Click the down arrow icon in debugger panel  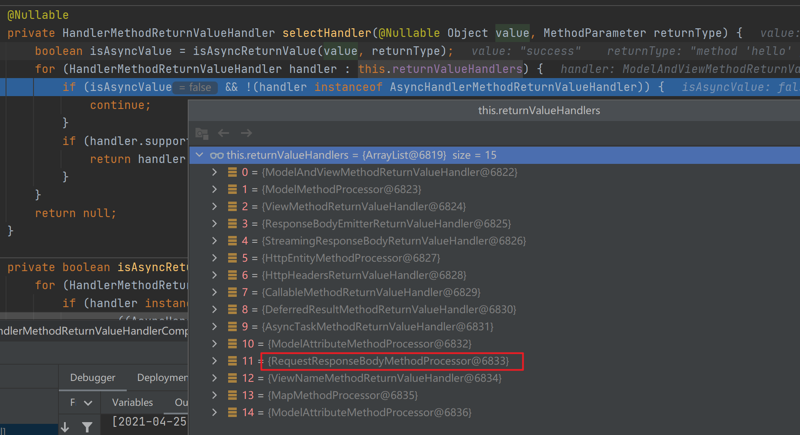pos(65,427)
